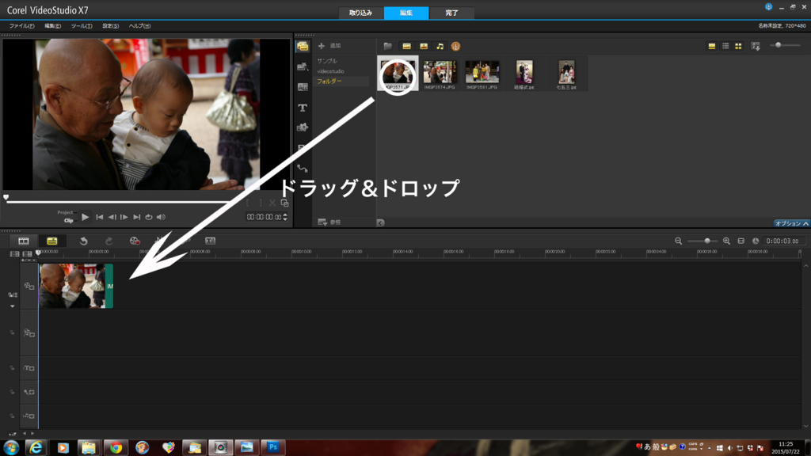Click the timecode stepper up arrow
Image resolution: width=811 pixels, height=456 pixels.
[285, 214]
